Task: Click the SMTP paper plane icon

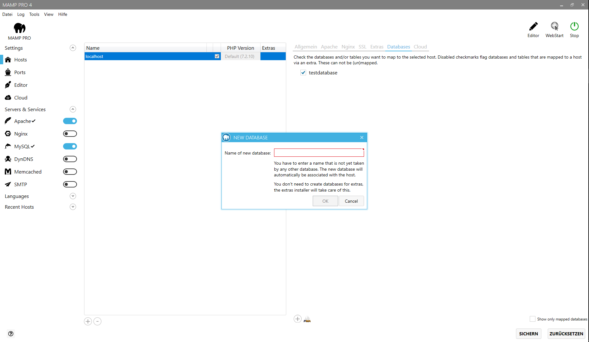Action: coord(8,184)
